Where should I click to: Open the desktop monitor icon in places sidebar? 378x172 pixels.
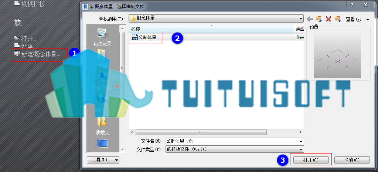pos(102,143)
